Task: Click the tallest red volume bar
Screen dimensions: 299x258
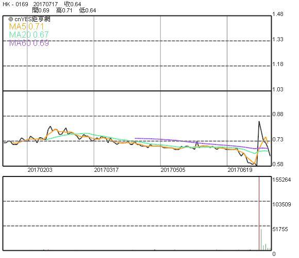Action: tap(259, 213)
